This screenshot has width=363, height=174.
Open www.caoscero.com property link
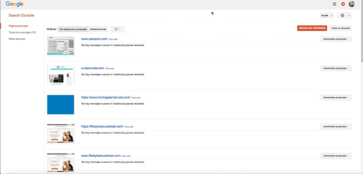click(94, 39)
